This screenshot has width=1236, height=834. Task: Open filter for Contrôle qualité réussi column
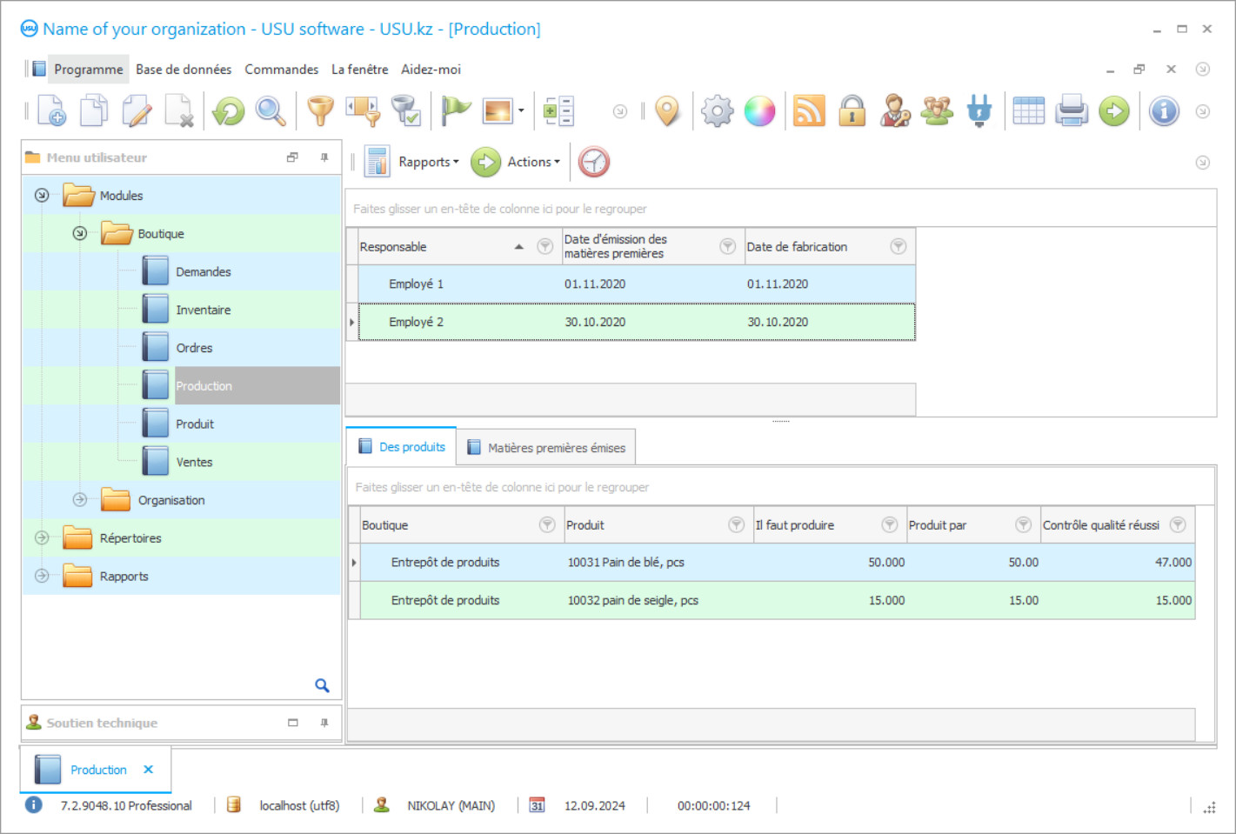tap(1178, 524)
